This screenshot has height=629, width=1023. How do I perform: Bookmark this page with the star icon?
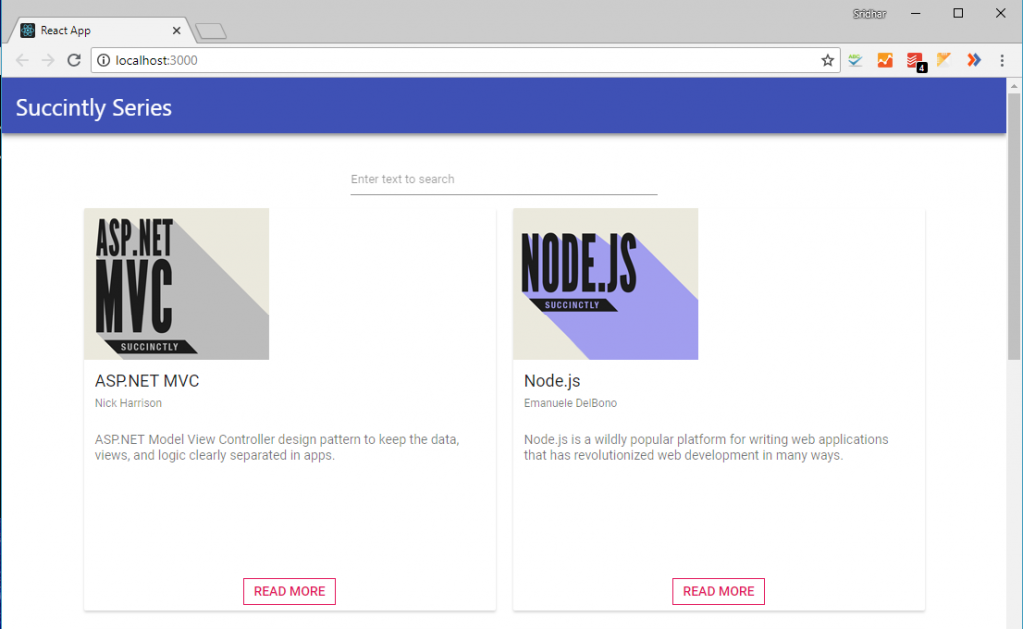tap(827, 61)
